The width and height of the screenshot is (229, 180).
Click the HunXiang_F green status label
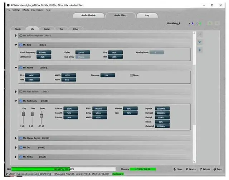click(118, 174)
